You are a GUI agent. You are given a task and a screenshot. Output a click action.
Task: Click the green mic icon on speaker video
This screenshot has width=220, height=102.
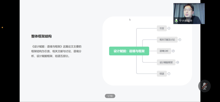pos(176,21)
